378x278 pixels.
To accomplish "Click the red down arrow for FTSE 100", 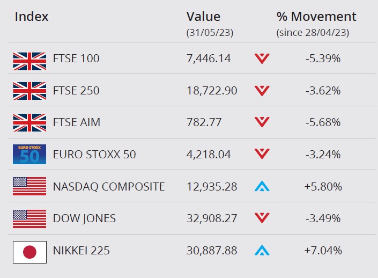I will pos(262,58).
